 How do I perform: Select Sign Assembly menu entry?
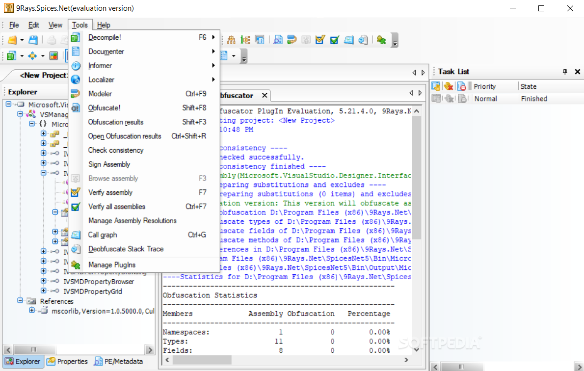click(x=144, y=164)
